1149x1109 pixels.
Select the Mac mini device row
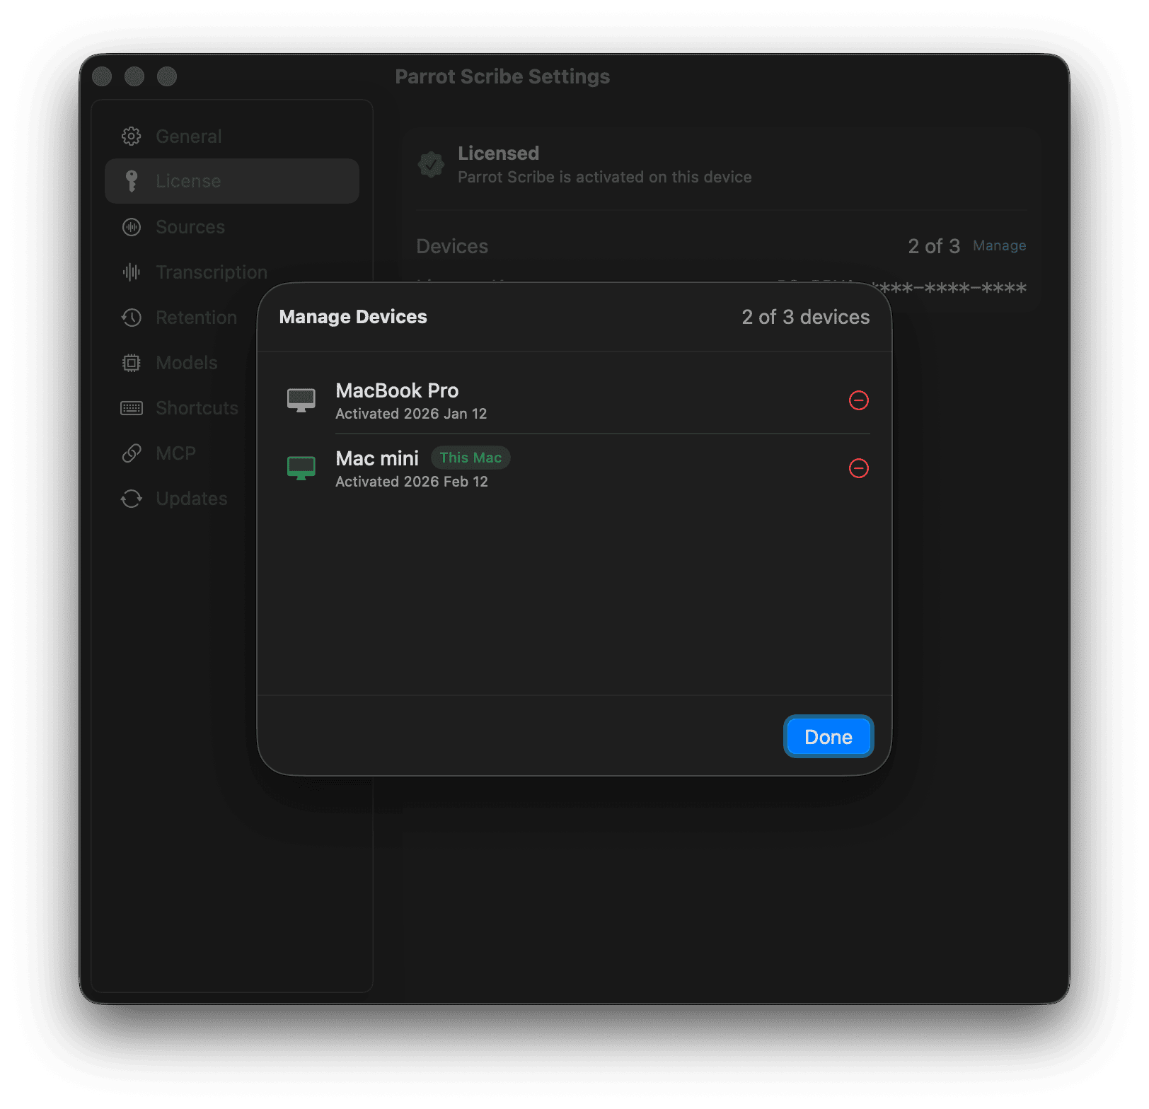click(495, 468)
